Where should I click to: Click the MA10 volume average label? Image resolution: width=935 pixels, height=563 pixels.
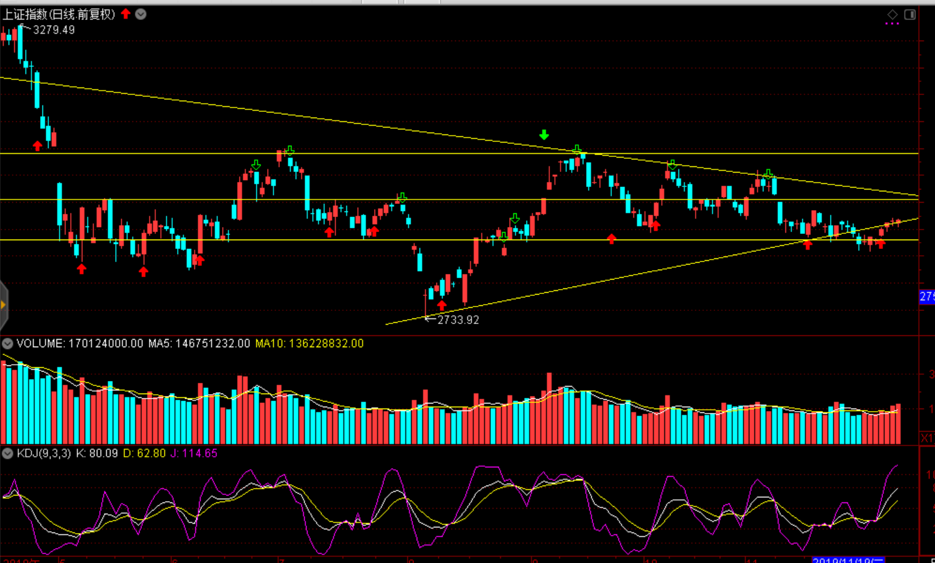point(309,343)
